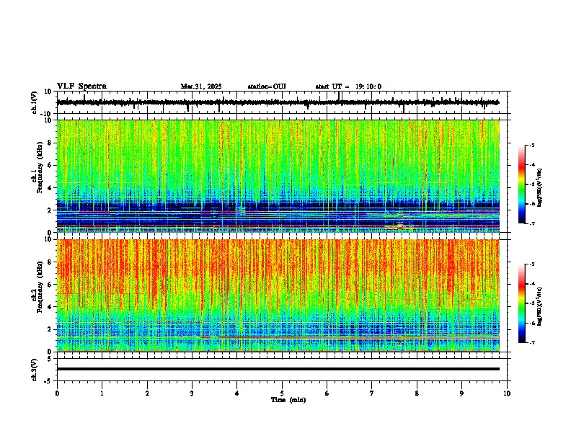Click time axis tick label "0"
Image resolution: width=571 pixels, height=441 pixels.
57,393
